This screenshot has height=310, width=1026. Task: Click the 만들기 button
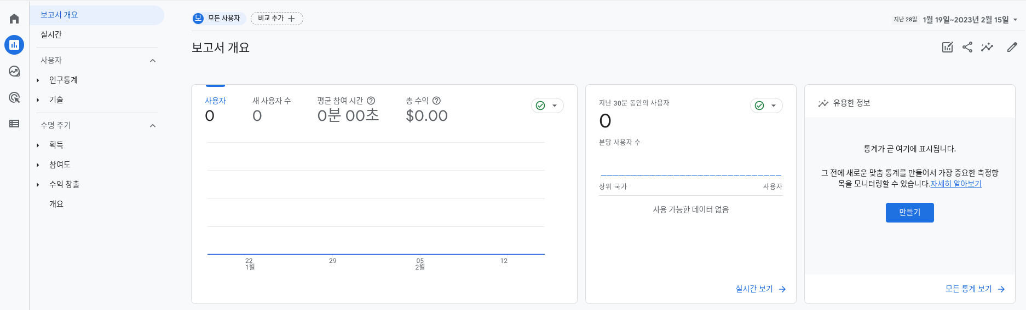pos(910,212)
